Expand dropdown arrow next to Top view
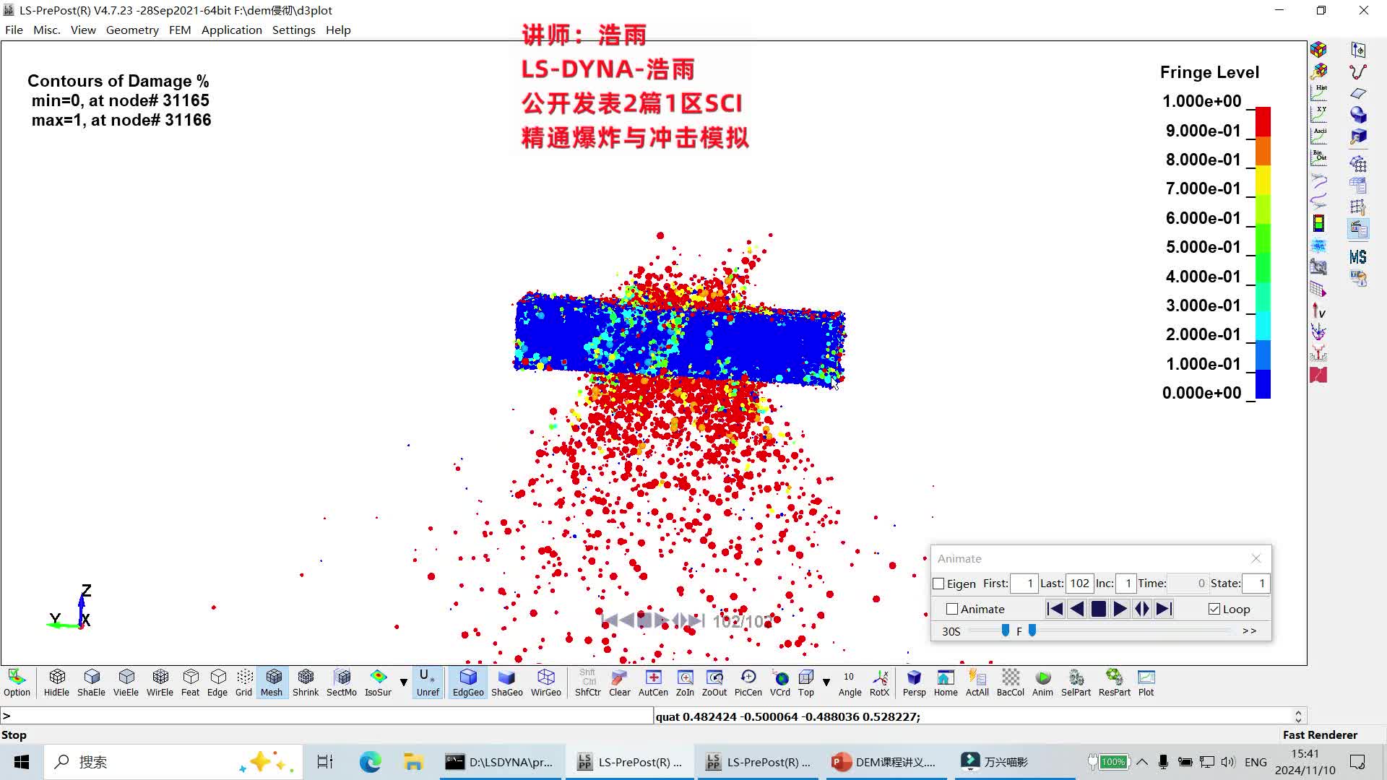This screenshot has height=780, width=1387. pyautogui.click(x=826, y=682)
